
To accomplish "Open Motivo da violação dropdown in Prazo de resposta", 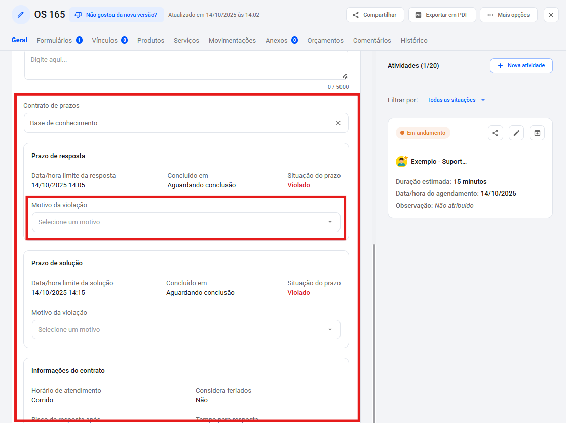I will [186, 222].
